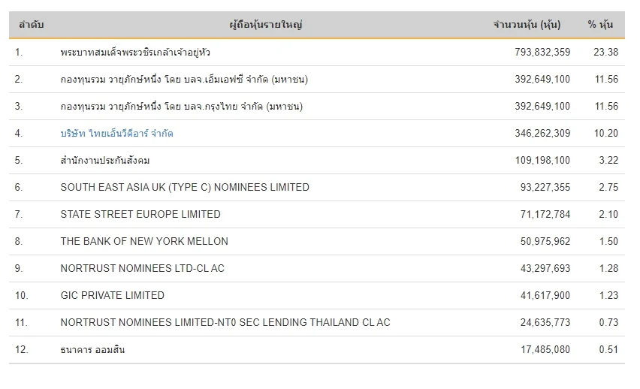640x389 pixels.
Task: Click SOUTH EAST ASIA UK NOMINEES row name
Action: (185, 188)
